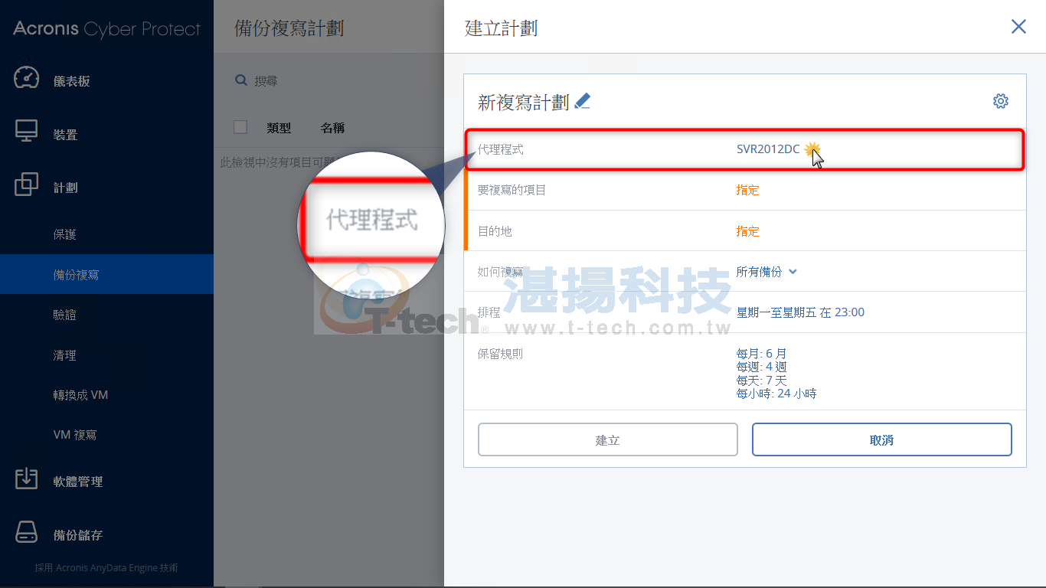Open 保護 in the sidebar menu
The height and width of the screenshot is (588, 1046).
[65, 234]
